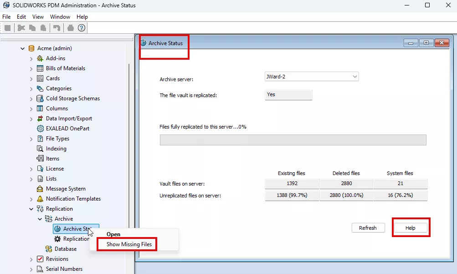Click the toolbar copy icon
Screen dimensions: 457x274
tap(32, 28)
